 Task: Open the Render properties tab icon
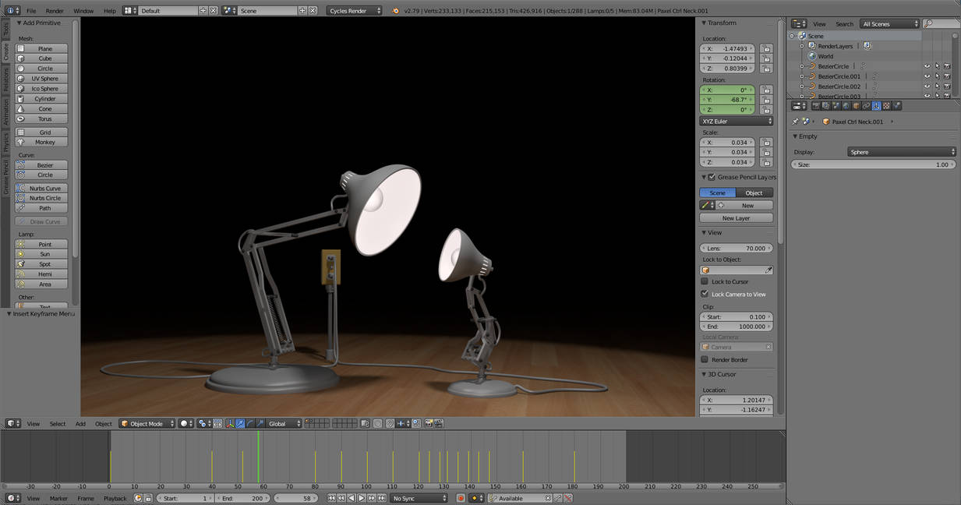[x=816, y=106]
